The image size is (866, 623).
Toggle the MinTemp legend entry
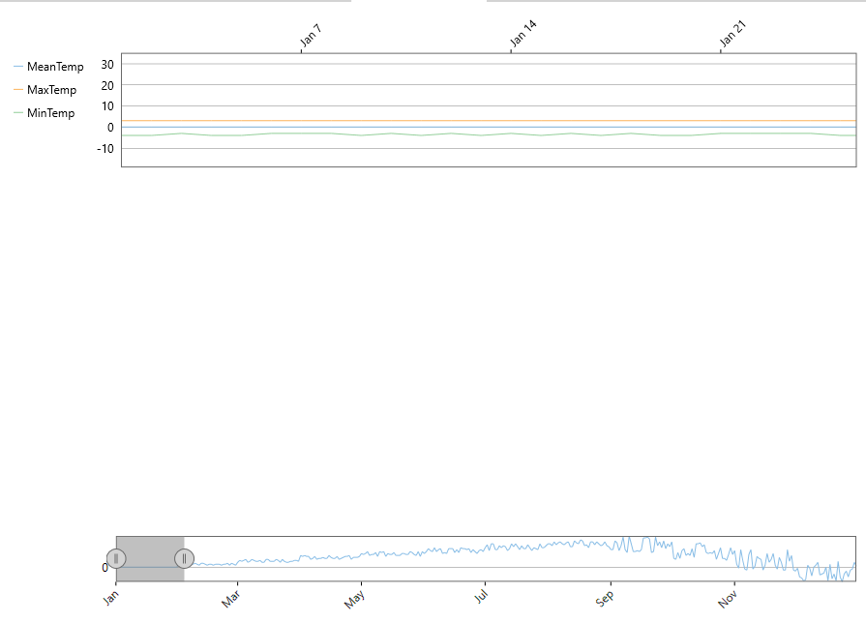point(50,113)
